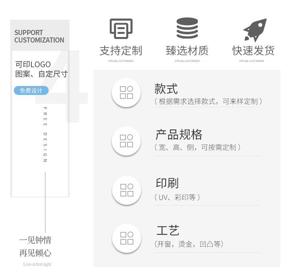The image size is (295, 267).
Task: Click the rocket icon above 快速发货
Action: [x=254, y=30]
